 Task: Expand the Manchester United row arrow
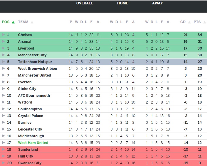click(x=3, y=75)
